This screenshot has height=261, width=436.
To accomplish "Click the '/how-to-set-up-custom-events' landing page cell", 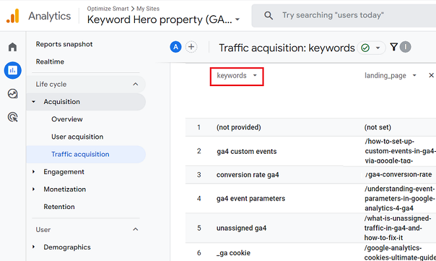I will click(x=400, y=151).
